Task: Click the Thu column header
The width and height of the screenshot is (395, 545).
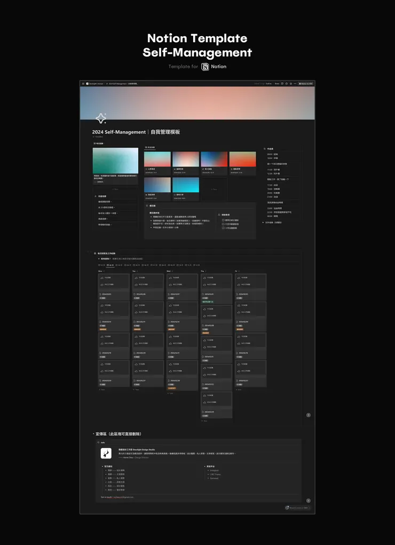Action: pos(202,271)
